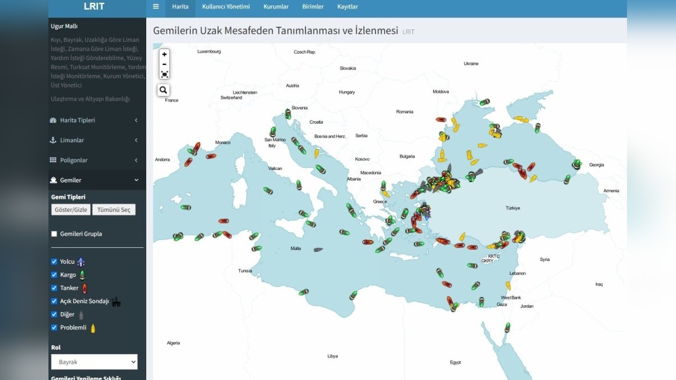Open the Kayıtlar menu

tap(348, 7)
